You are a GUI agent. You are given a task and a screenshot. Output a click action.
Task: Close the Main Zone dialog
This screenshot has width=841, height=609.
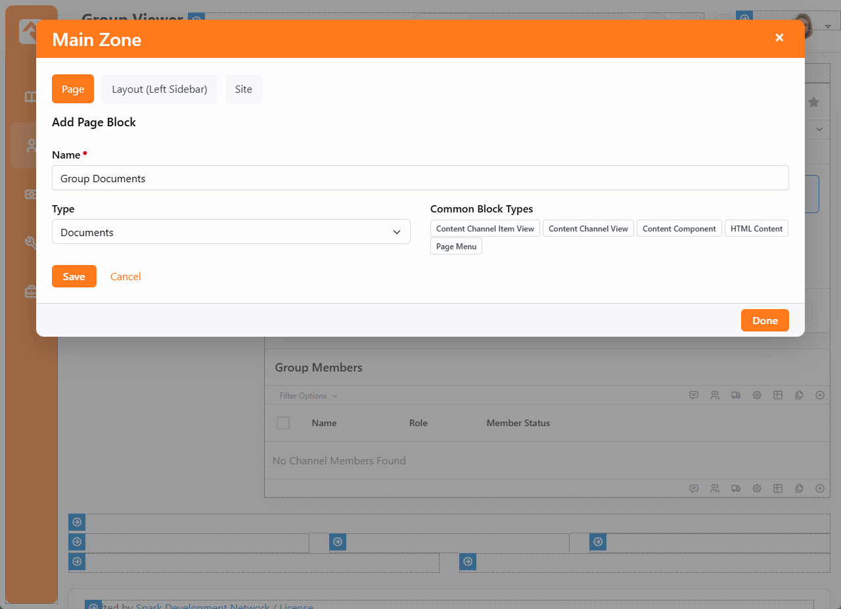pyautogui.click(x=779, y=38)
